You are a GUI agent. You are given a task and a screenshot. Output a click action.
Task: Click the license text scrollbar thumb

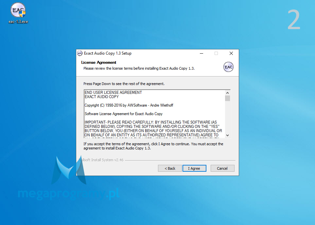227,98
